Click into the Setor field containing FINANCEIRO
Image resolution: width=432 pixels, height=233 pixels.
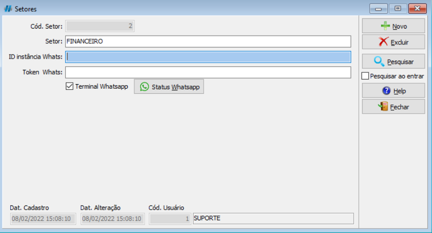point(208,41)
